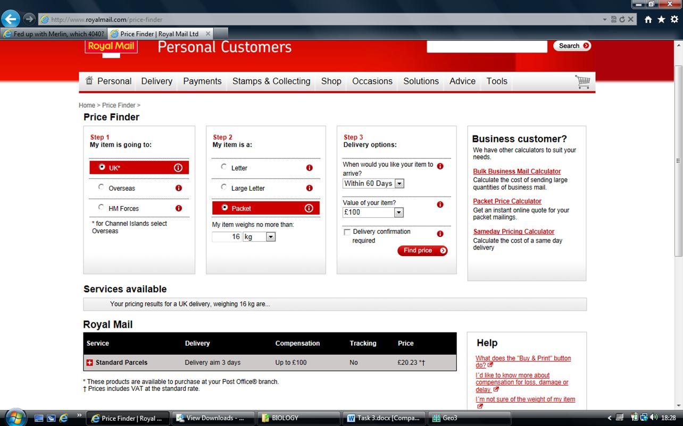Click info icon for arrival time
683x426 pixels.
click(440, 166)
